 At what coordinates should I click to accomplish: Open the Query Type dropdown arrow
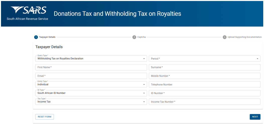pyautogui.click(x=144, y=59)
